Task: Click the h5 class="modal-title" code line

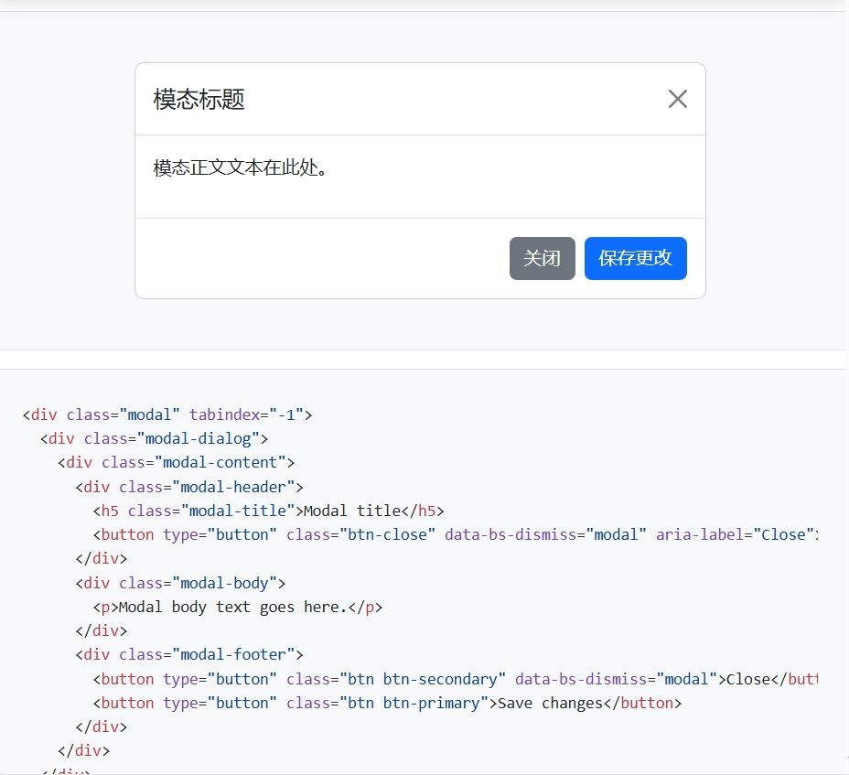Action: tap(269, 511)
